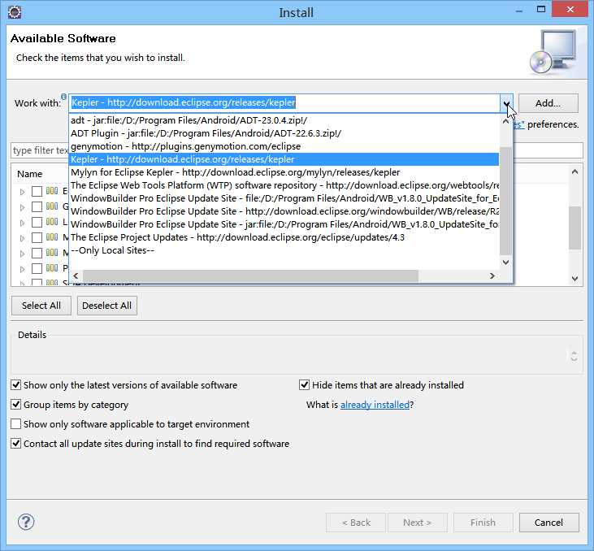Click the info icon beside Work with
This screenshot has height=551, width=594.
[x=63, y=97]
